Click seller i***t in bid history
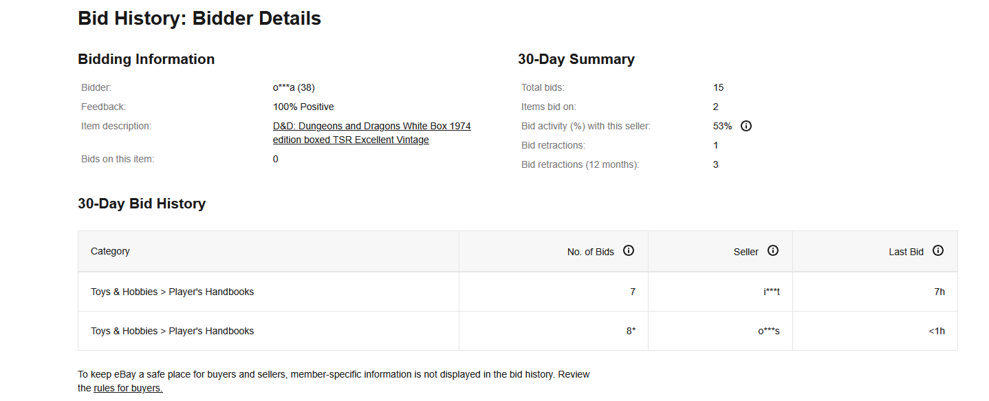Viewport: 989px width, 401px height. (x=772, y=292)
